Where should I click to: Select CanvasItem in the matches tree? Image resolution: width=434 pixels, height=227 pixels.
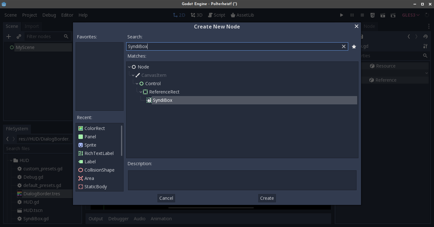154,75
